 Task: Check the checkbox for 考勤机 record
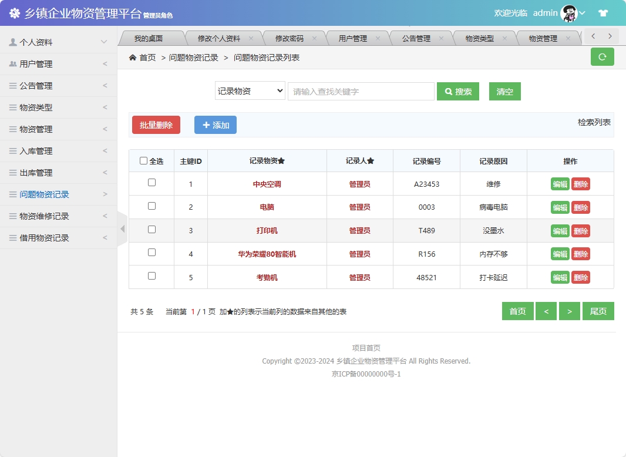click(x=151, y=277)
